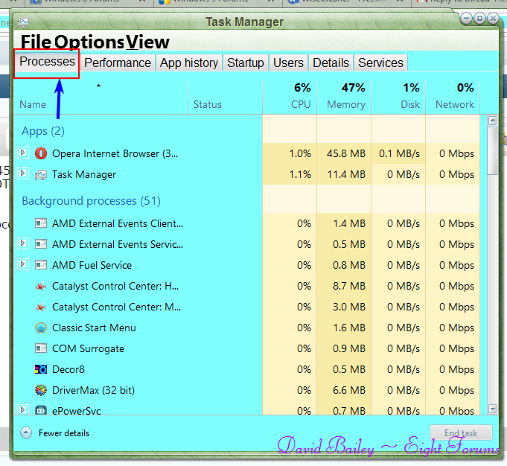Click the Catalyst Control Center: H... icon
Viewport: 507px width, 466px height.
tap(41, 286)
